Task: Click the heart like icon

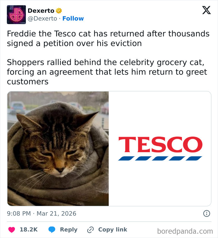Action: [x=12, y=230]
